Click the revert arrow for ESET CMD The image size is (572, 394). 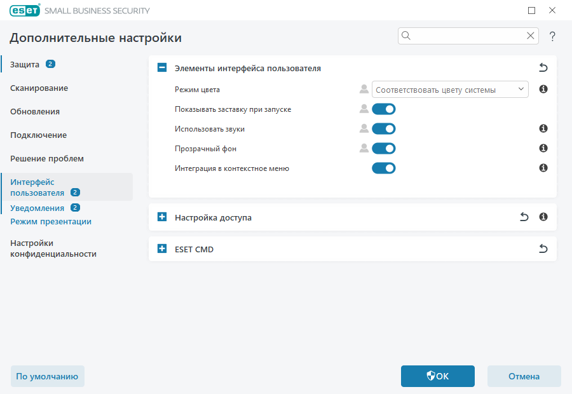[543, 248]
